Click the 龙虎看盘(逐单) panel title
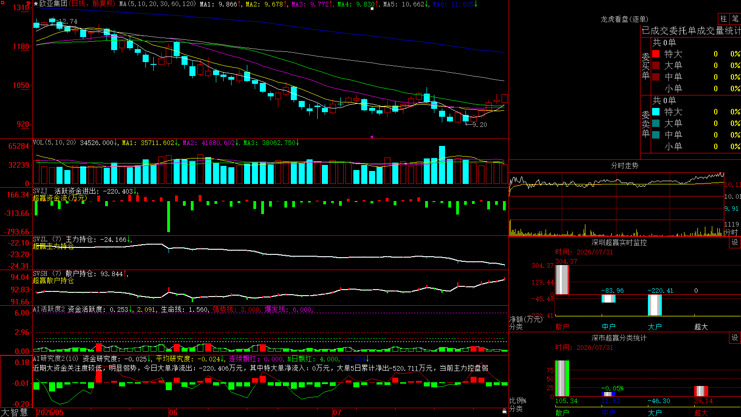Screen dimensions: 741x417 (624, 19)
